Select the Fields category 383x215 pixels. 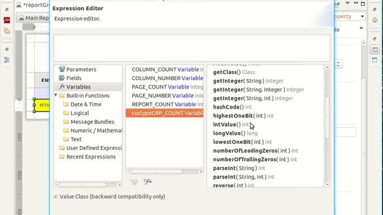[x=74, y=78]
